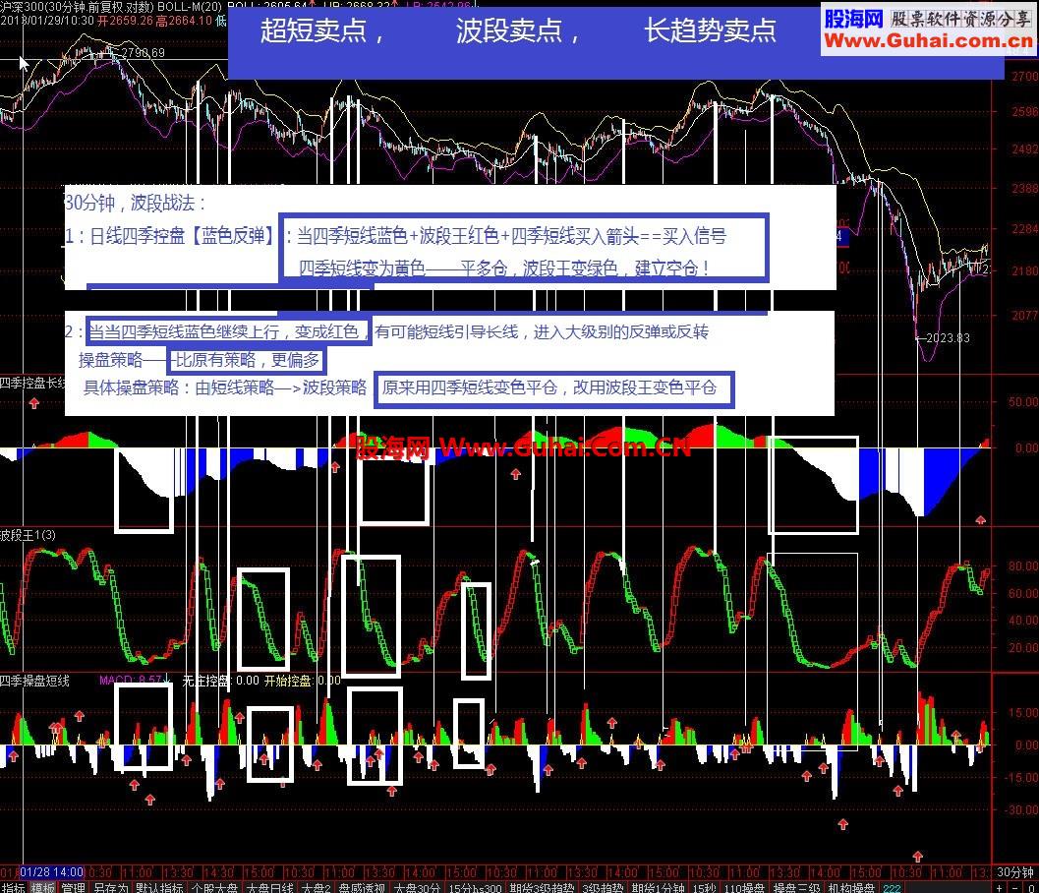Click the 沪深300 BOLL-M(20) chart title
The height and width of the screenshot is (893, 1039).
(x=111, y=7)
